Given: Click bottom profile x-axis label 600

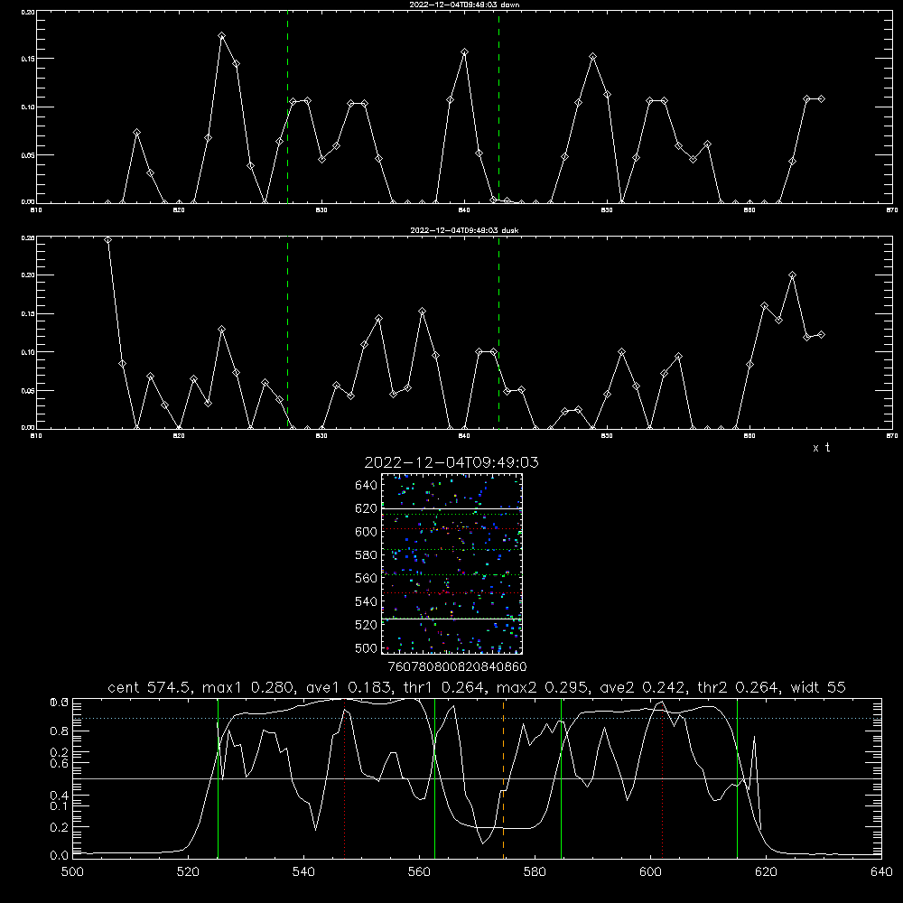Looking at the screenshot, I should tap(650, 871).
